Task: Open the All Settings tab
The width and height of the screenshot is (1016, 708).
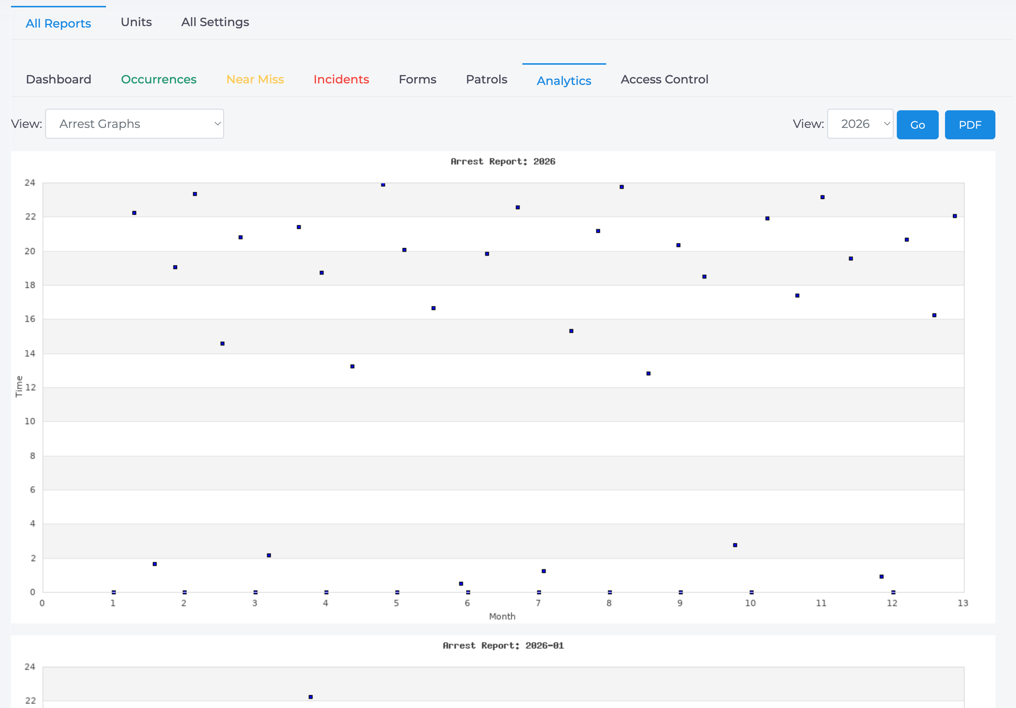Action: (x=215, y=22)
